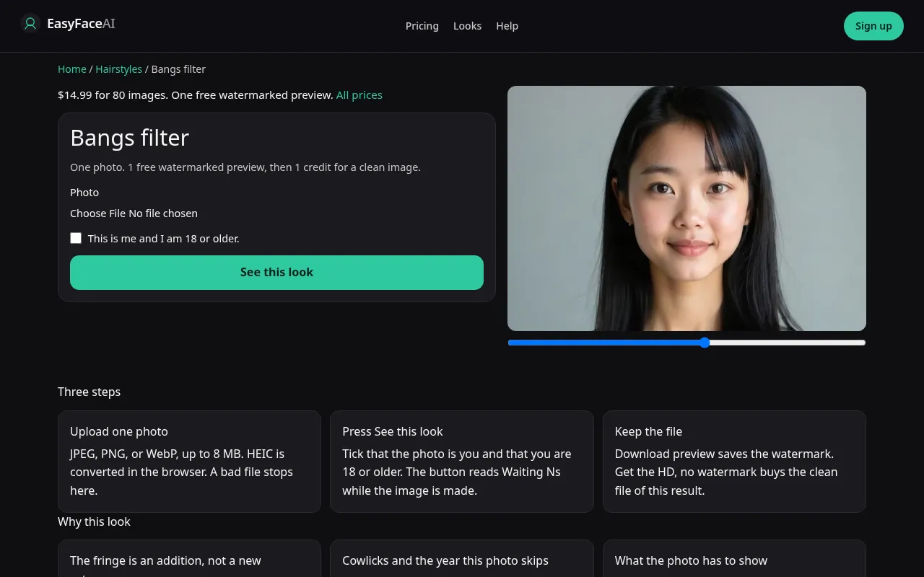Click the Sign up button

coord(873,26)
